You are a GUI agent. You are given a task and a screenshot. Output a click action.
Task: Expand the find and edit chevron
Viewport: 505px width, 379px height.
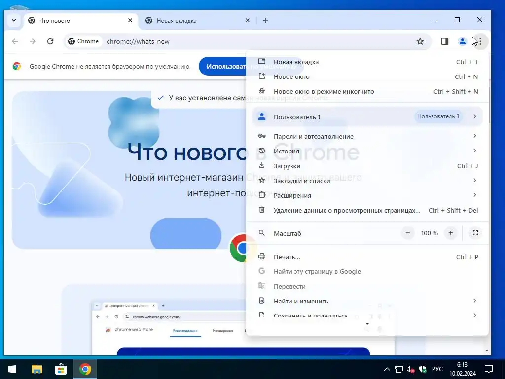click(475, 301)
